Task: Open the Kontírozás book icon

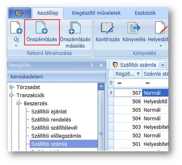Action: pyautogui.click(x=107, y=28)
